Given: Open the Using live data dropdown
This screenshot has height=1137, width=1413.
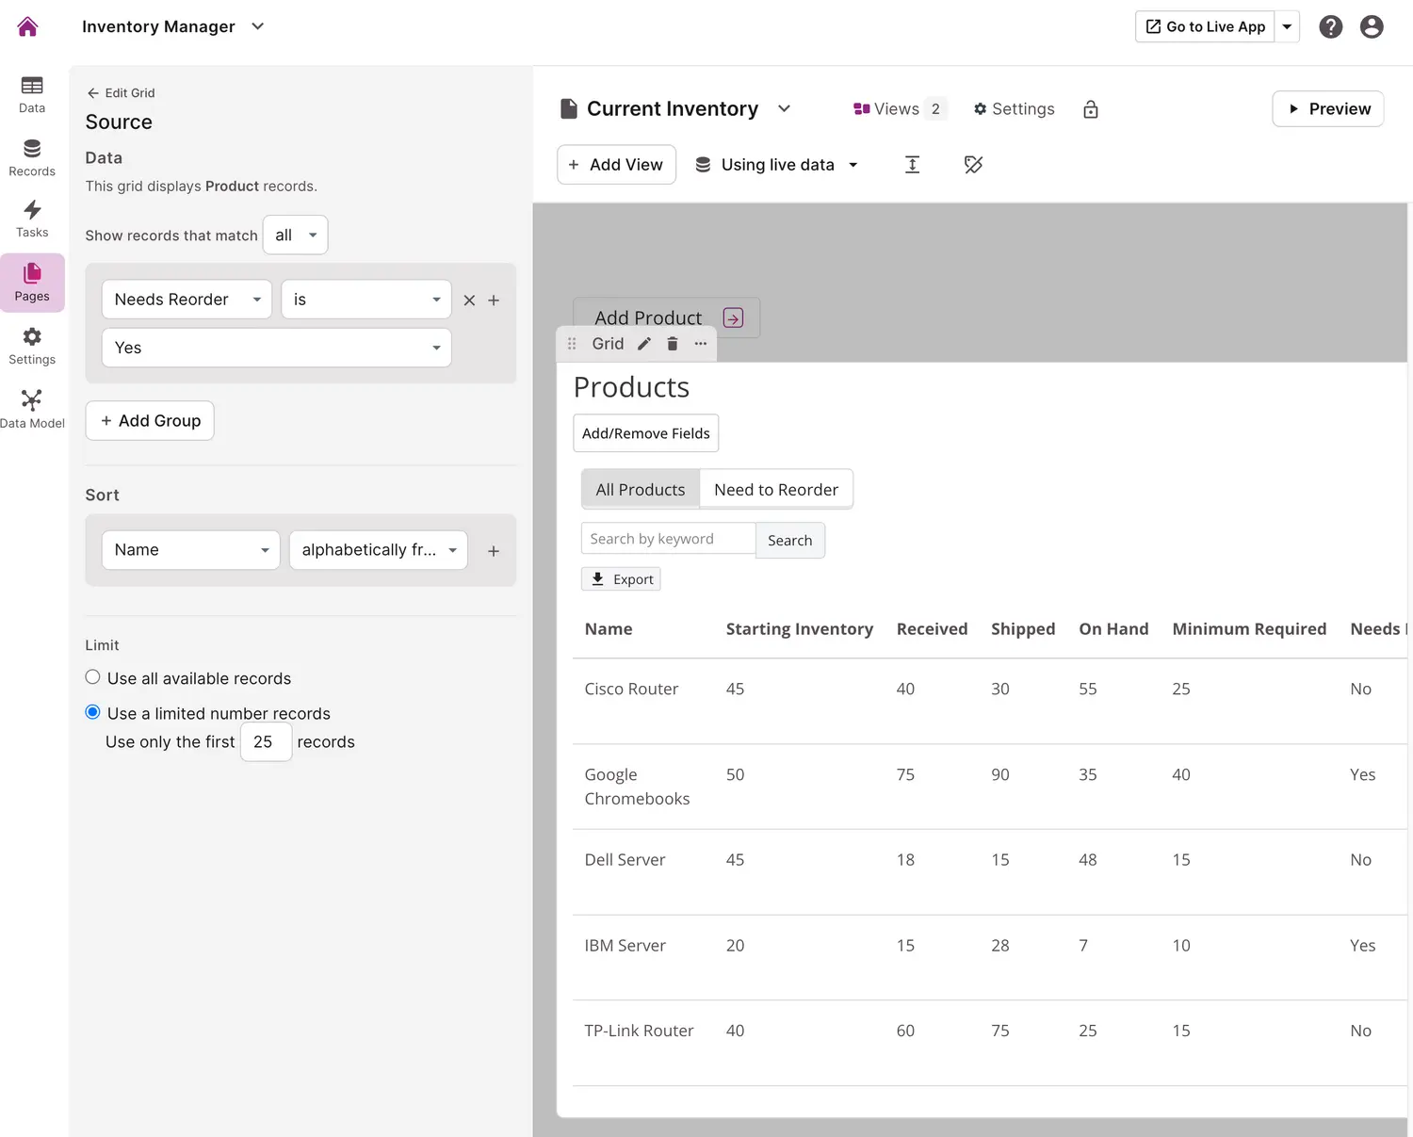Looking at the screenshot, I should pos(777,165).
